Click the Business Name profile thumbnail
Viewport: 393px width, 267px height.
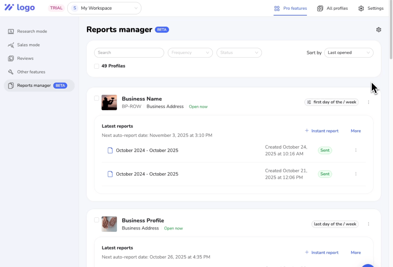point(109,102)
